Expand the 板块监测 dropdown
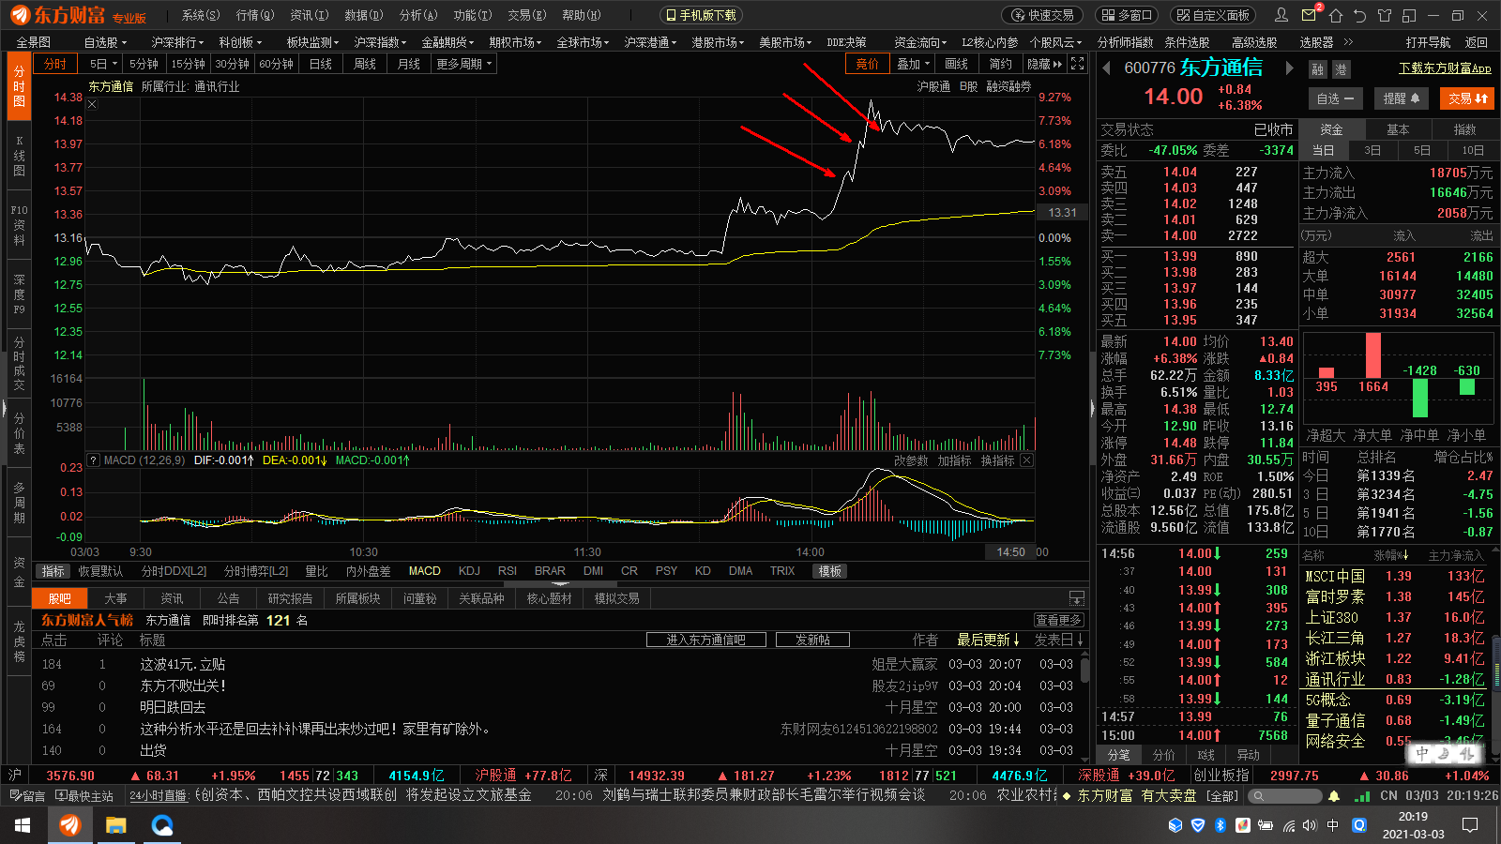The height and width of the screenshot is (844, 1501). (312, 42)
